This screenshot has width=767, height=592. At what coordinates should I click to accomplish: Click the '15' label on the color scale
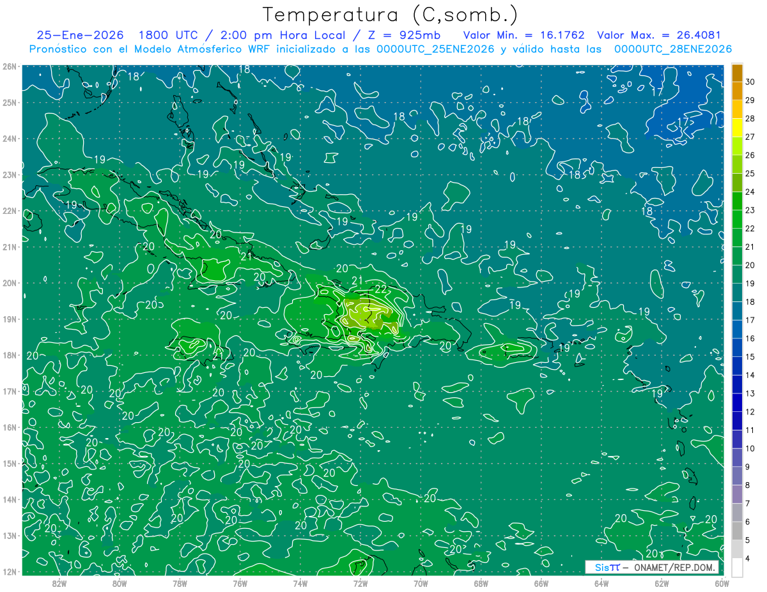(750, 356)
